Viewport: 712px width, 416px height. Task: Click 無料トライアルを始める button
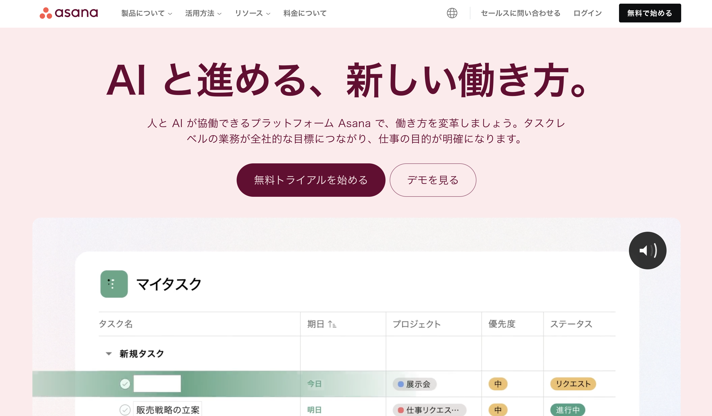click(x=311, y=180)
